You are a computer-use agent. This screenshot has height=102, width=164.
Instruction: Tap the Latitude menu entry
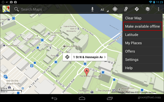pos(142,35)
